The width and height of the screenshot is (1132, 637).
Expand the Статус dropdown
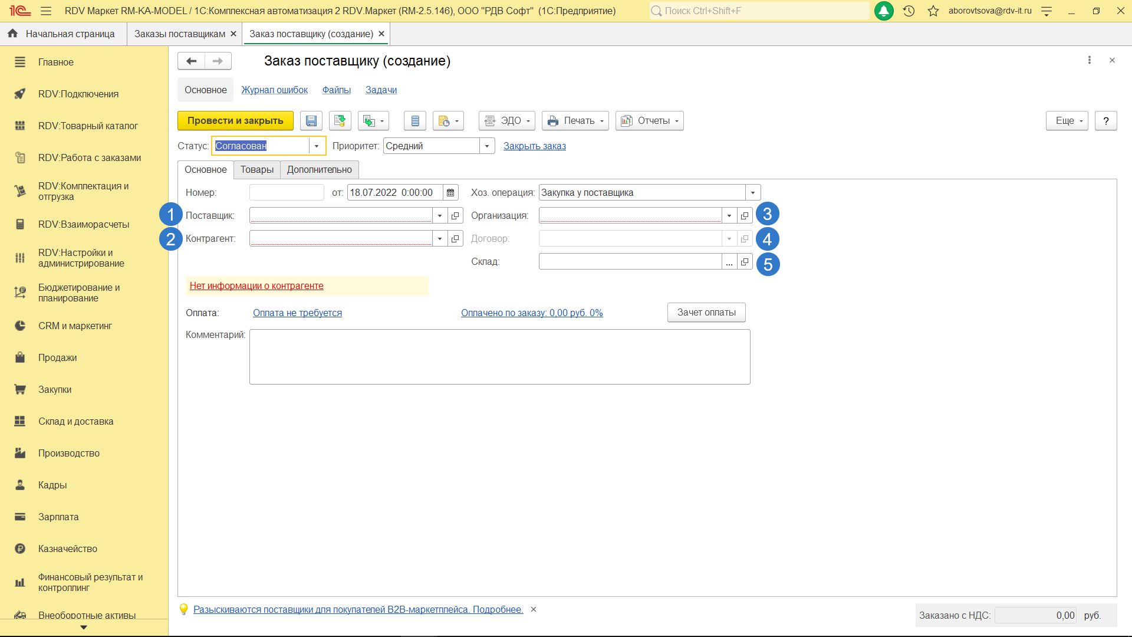[317, 146]
